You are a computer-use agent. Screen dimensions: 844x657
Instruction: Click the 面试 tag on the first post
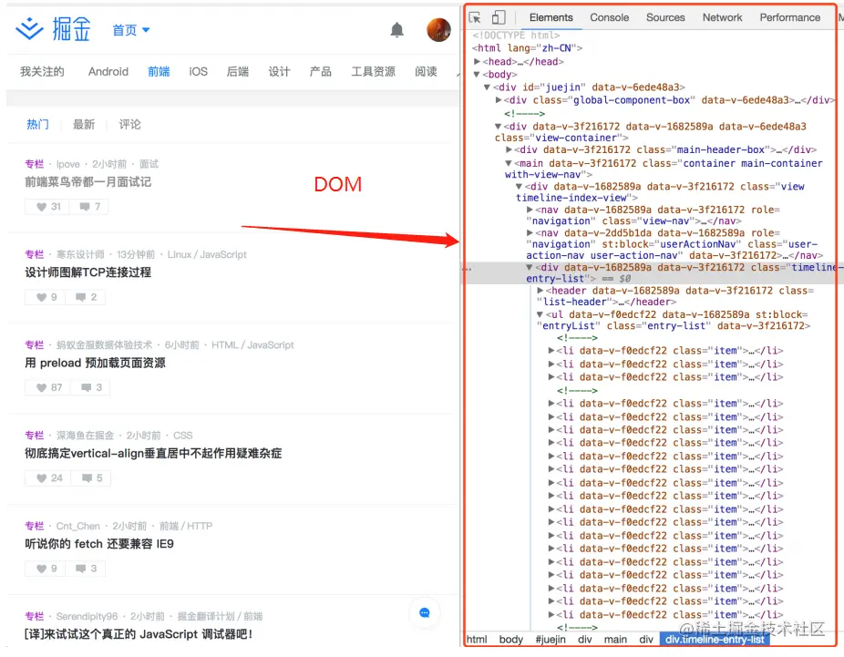tap(149, 164)
